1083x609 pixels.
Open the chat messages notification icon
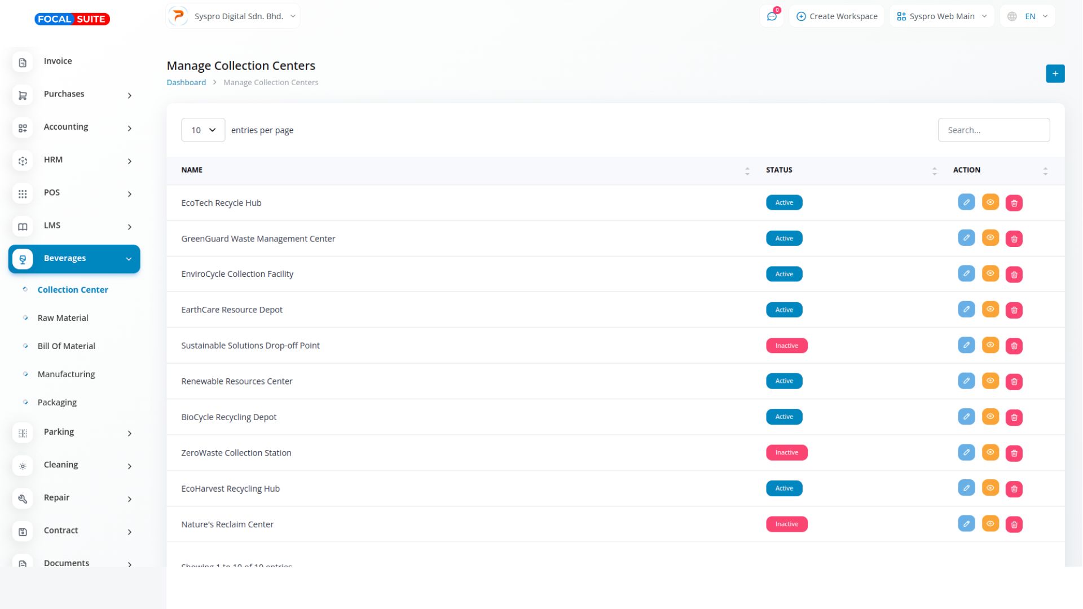[x=772, y=16]
